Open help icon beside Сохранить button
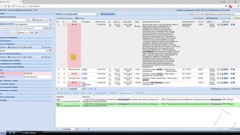 (x=51, y=20)
